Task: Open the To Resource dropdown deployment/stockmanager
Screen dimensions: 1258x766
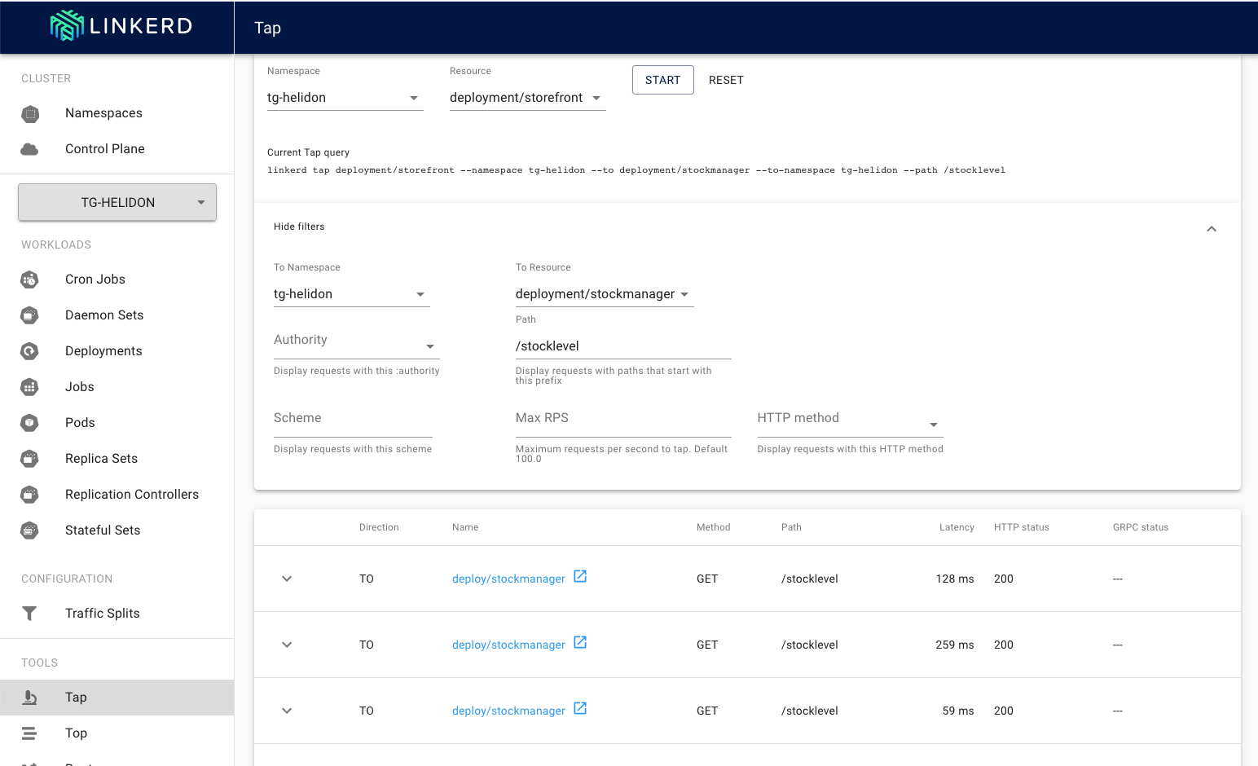Action: pos(605,294)
